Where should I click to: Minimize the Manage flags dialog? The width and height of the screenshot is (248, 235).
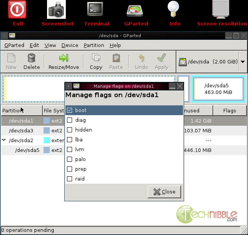pyautogui.click(x=172, y=86)
